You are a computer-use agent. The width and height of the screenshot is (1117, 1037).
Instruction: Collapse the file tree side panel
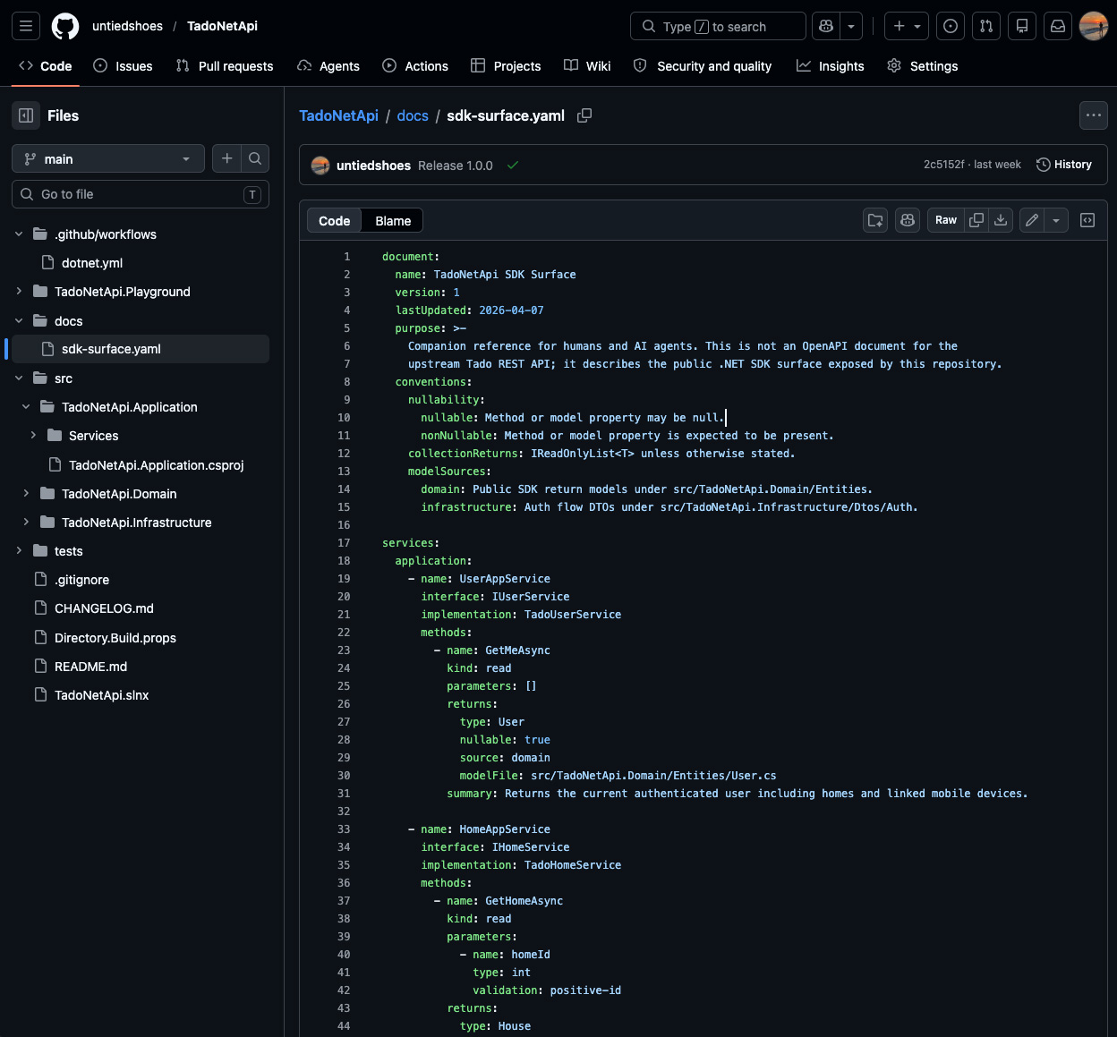[x=26, y=115]
